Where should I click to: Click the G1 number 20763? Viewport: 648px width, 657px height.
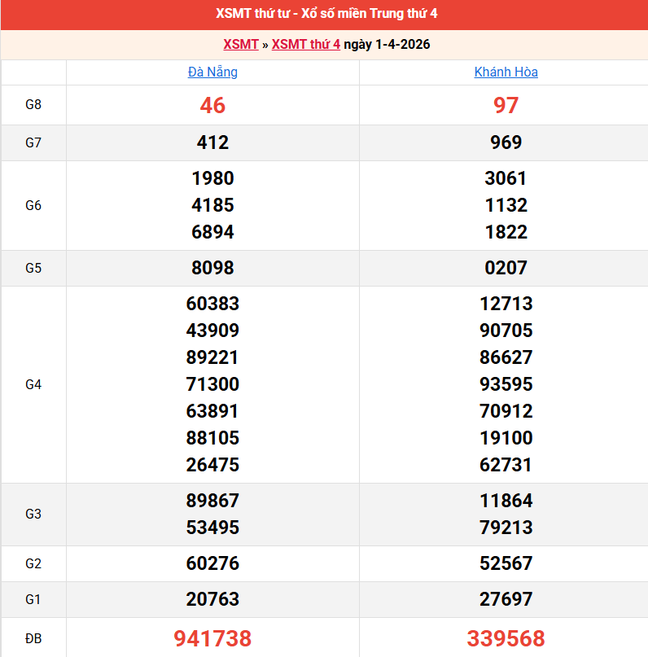click(x=212, y=599)
